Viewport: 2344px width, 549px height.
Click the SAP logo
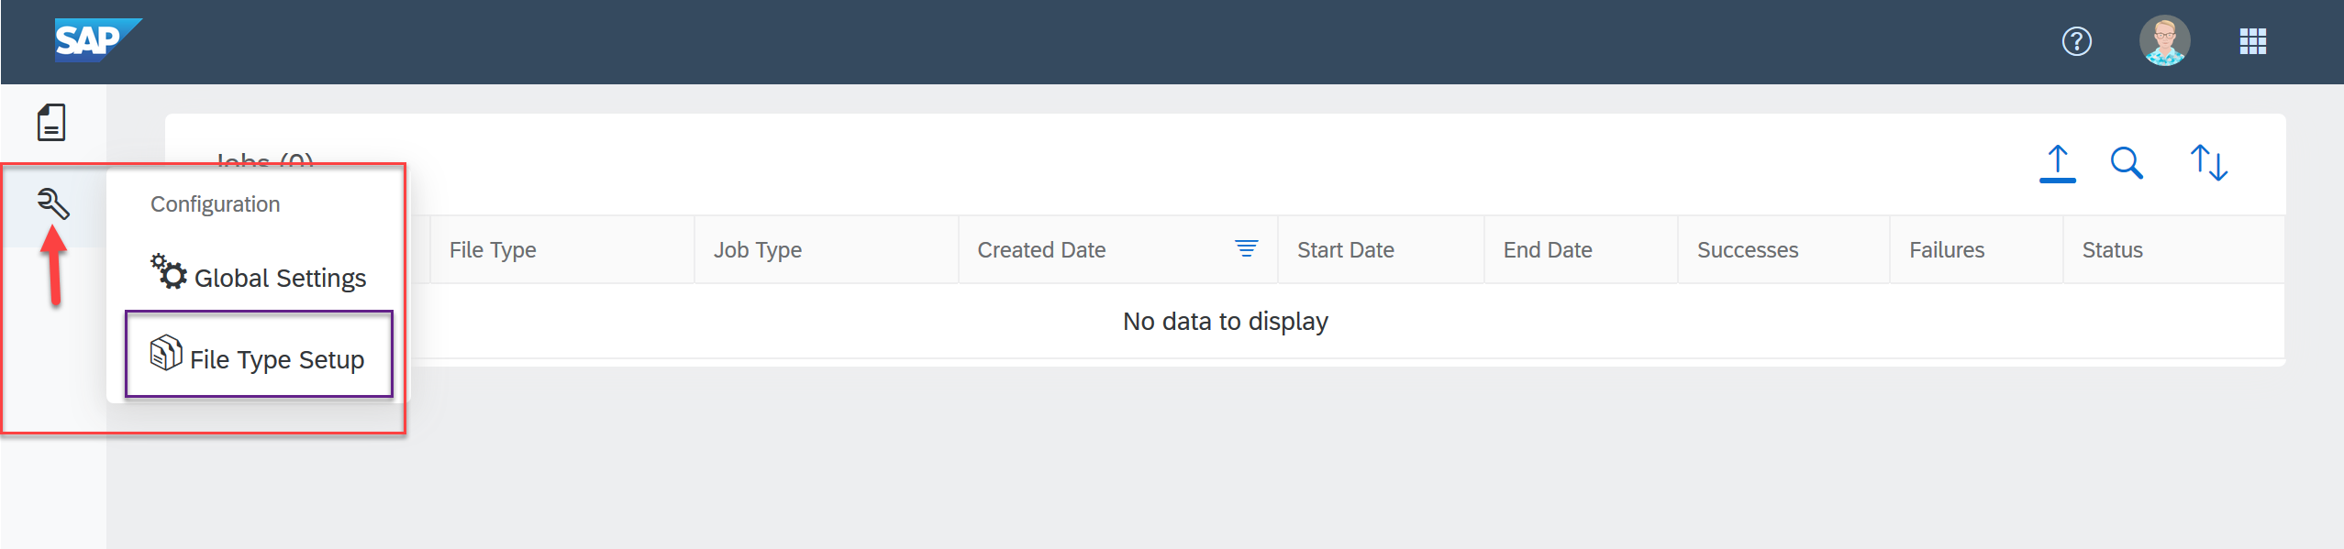(98, 40)
